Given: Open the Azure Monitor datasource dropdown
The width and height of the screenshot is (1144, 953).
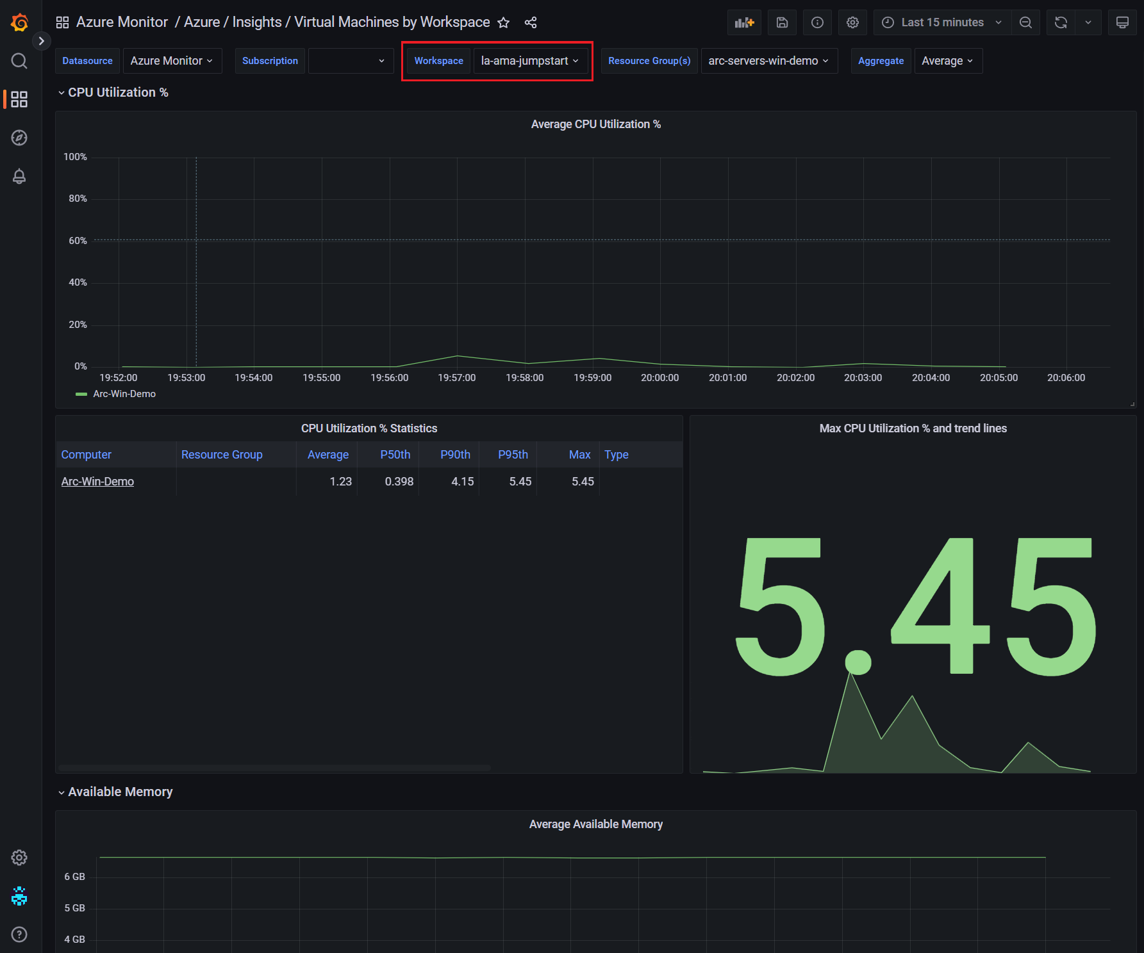Looking at the screenshot, I should point(172,61).
